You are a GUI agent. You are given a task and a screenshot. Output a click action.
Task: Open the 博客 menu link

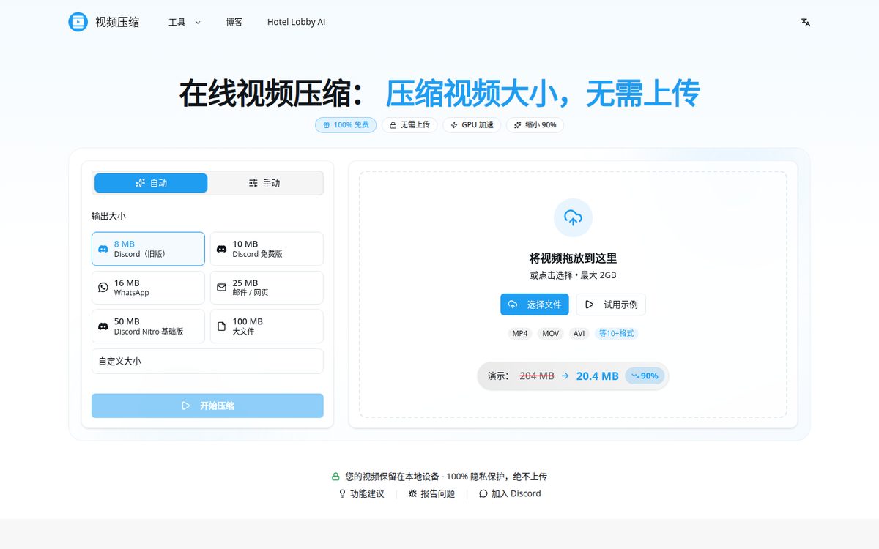click(234, 22)
